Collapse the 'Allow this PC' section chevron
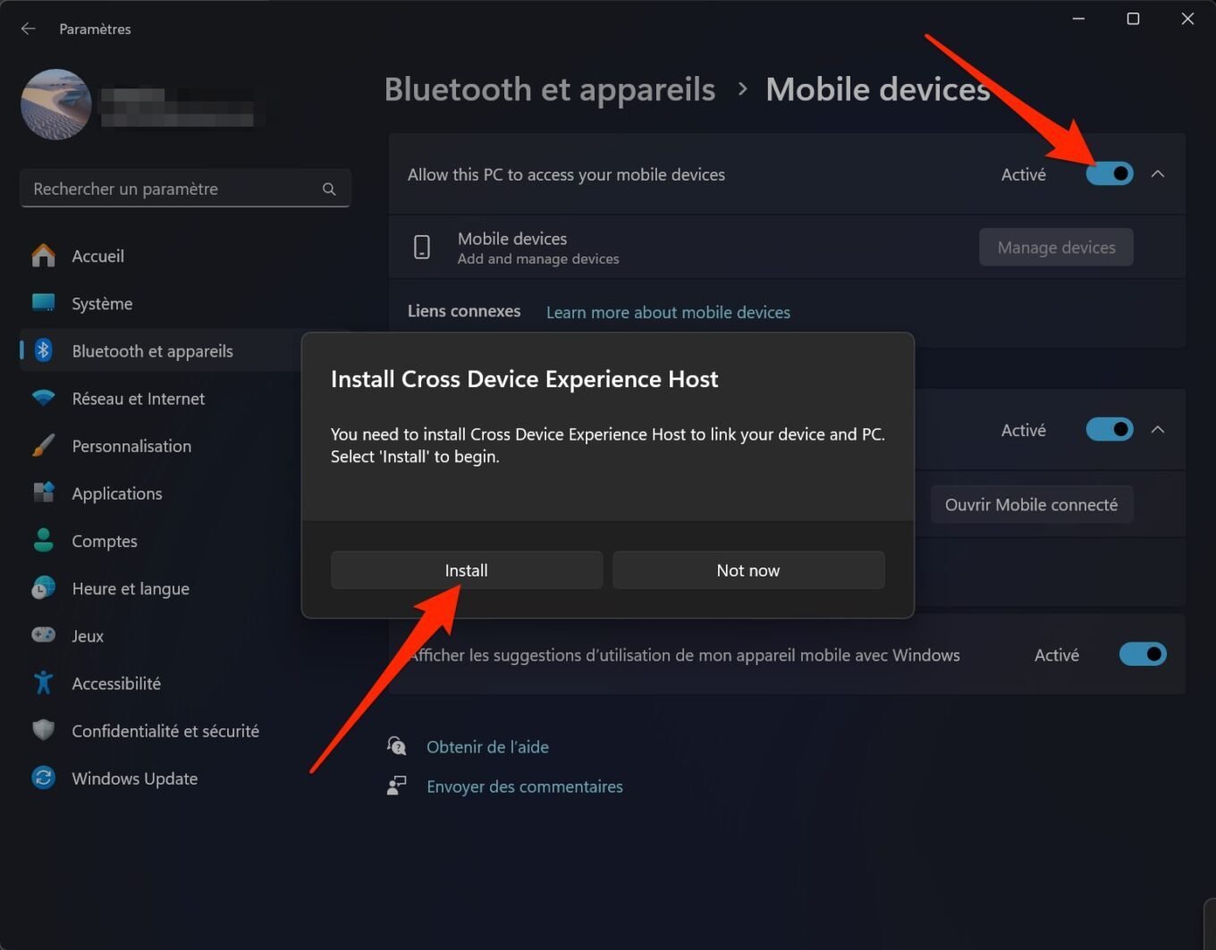Screen dimensions: 1216x950 (x=1158, y=173)
